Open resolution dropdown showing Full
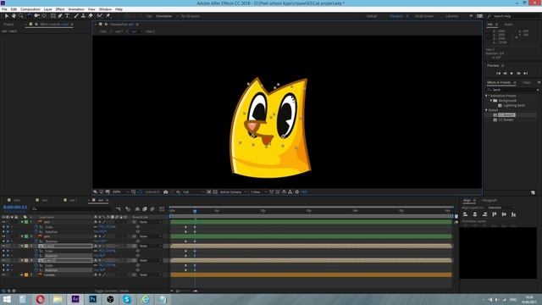Viewport: 542px width, 305px height. (193, 192)
